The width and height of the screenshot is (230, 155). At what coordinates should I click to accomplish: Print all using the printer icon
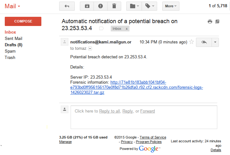point(210,22)
